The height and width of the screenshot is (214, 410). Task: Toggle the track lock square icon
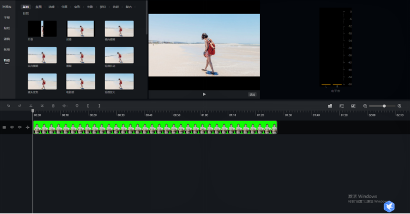[x=4, y=127]
